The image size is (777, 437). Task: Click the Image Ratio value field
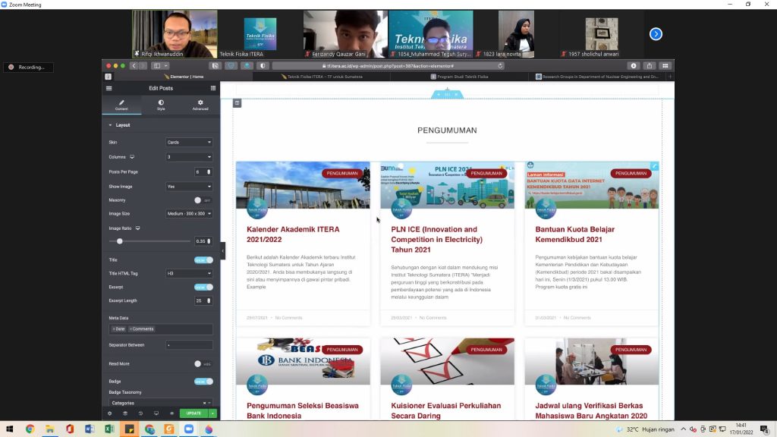[x=203, y=241]
